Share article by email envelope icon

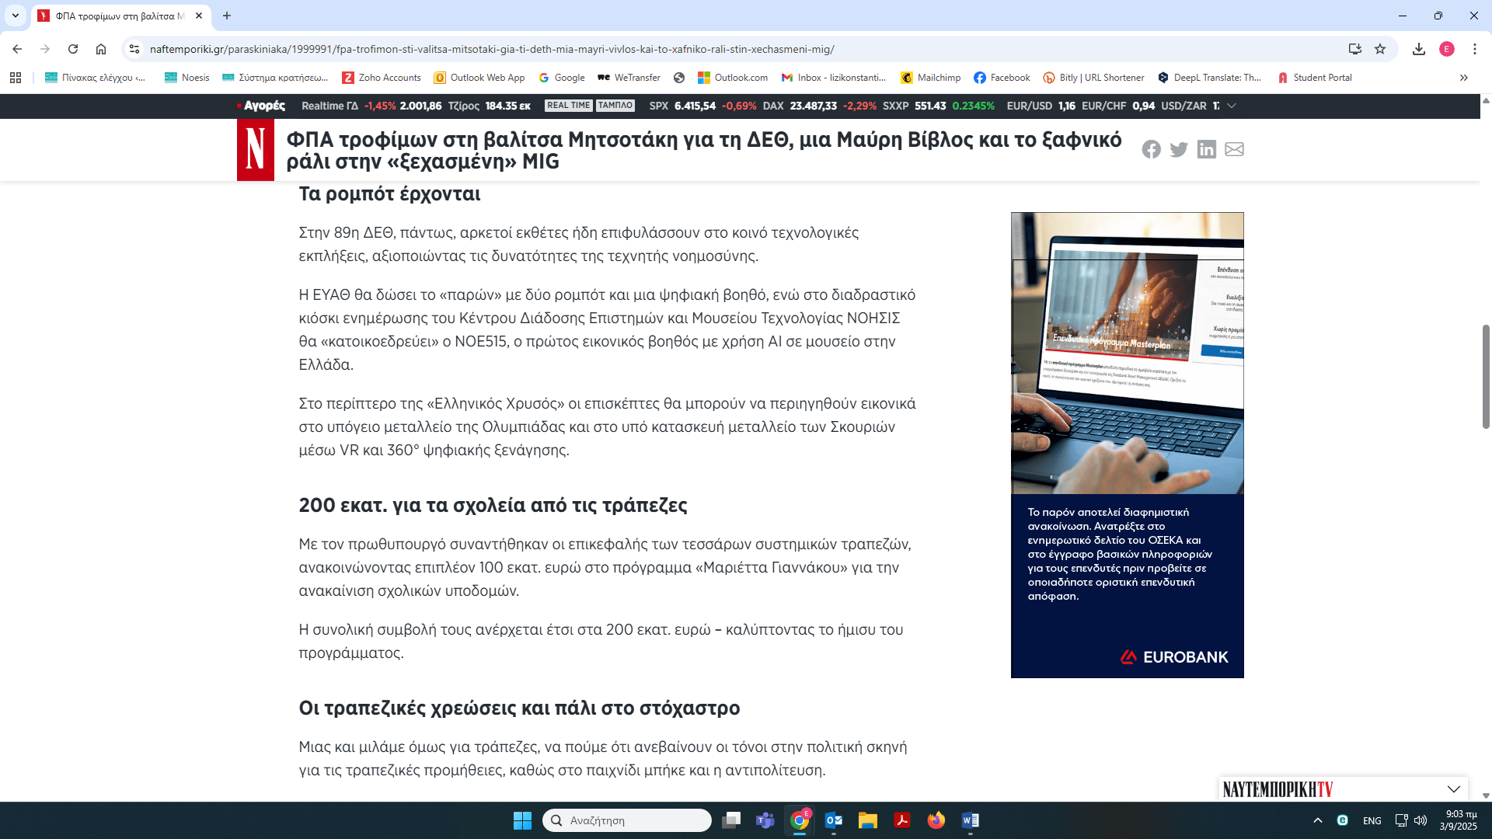pos(1234,149)
